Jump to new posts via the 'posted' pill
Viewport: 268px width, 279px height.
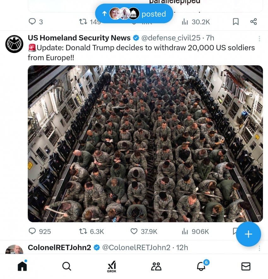pos(134,14)
